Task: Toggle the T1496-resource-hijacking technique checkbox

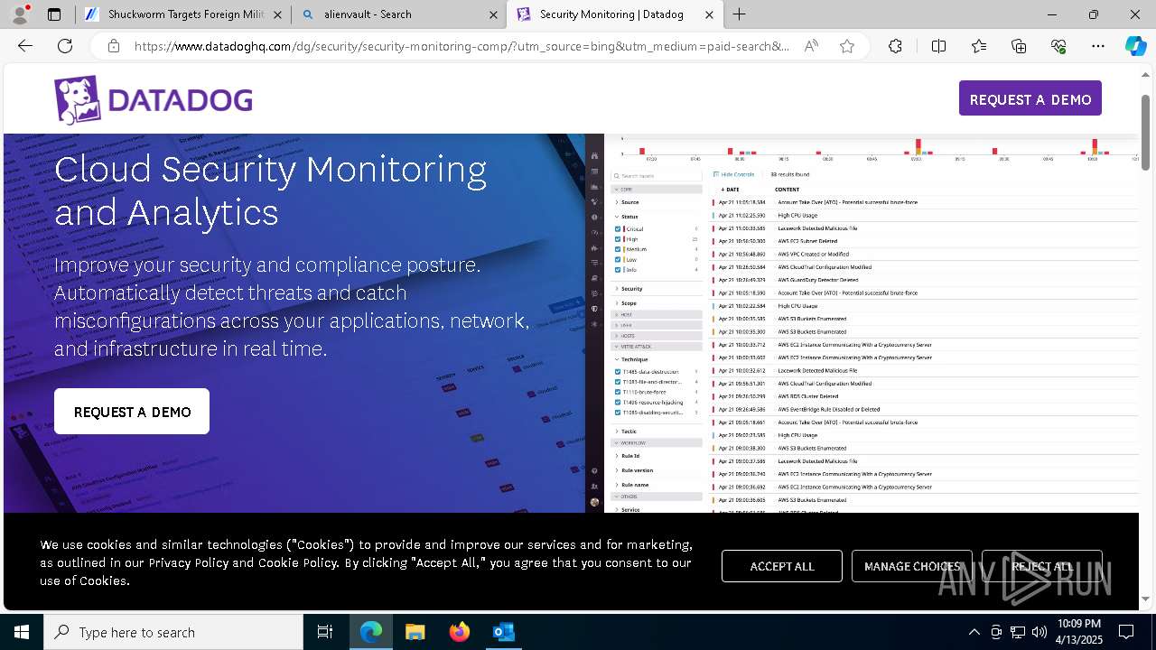Action: [x=618, y=403]
